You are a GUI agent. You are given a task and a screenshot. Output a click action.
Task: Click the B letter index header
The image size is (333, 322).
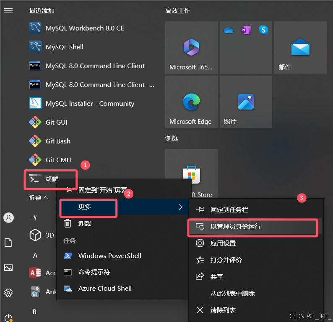pyautogui.click(x=34, y=312)
